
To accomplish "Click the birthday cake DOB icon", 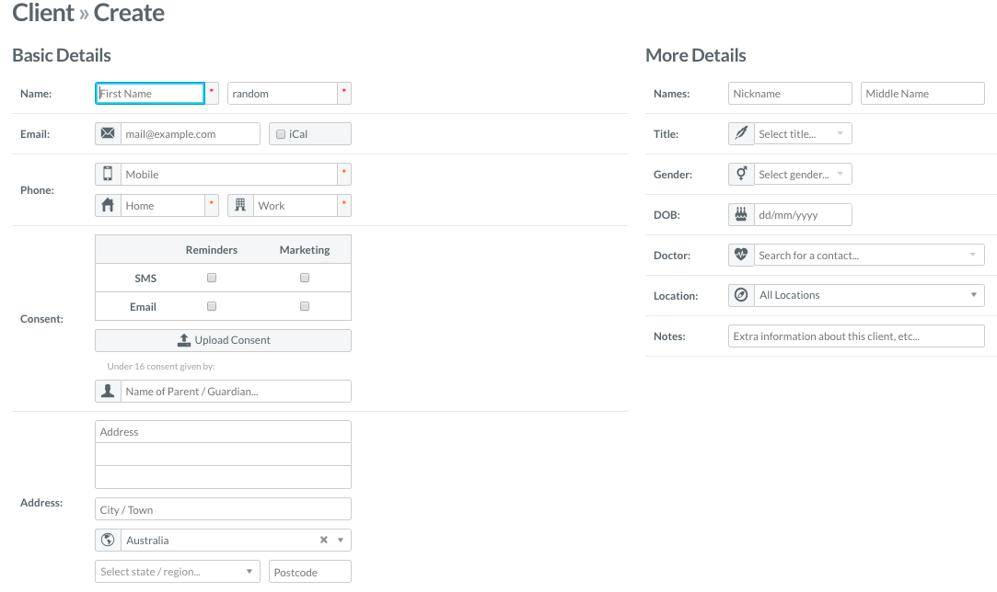I will 741,215.
